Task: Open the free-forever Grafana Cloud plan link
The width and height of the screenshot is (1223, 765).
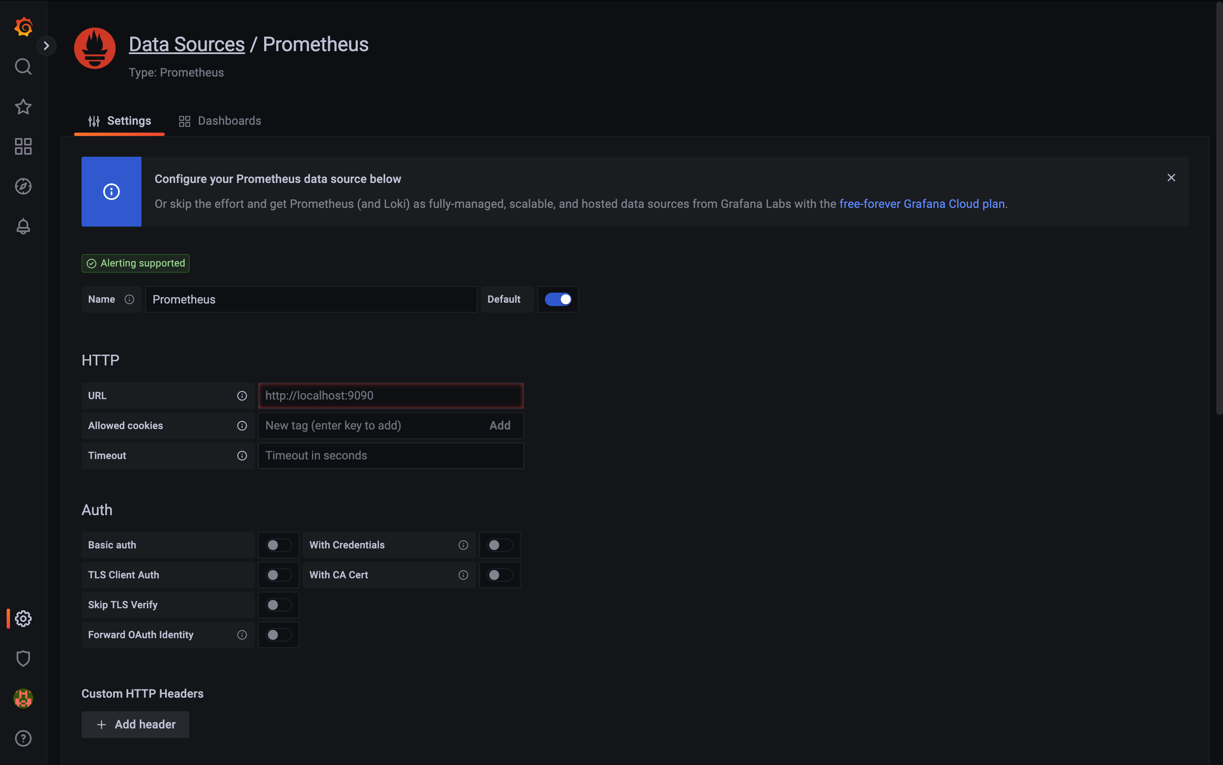Action: pyautogui.click(x=922, y=204)
